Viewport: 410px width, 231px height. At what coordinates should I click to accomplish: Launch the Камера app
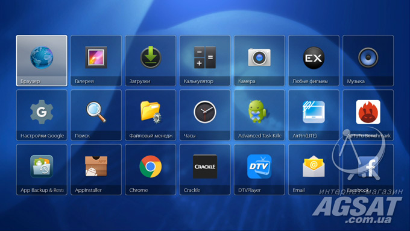tap(259, 61)
